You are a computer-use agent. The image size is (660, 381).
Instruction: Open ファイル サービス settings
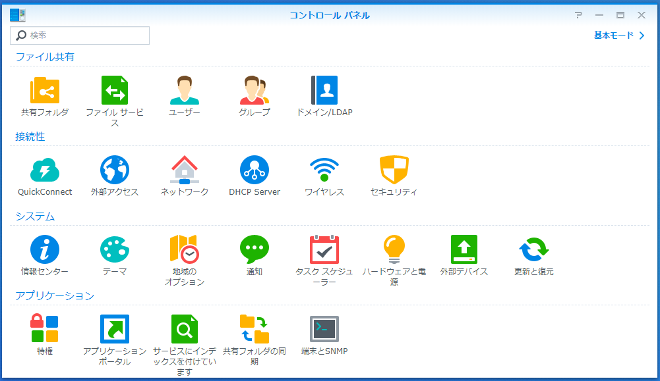114,91
